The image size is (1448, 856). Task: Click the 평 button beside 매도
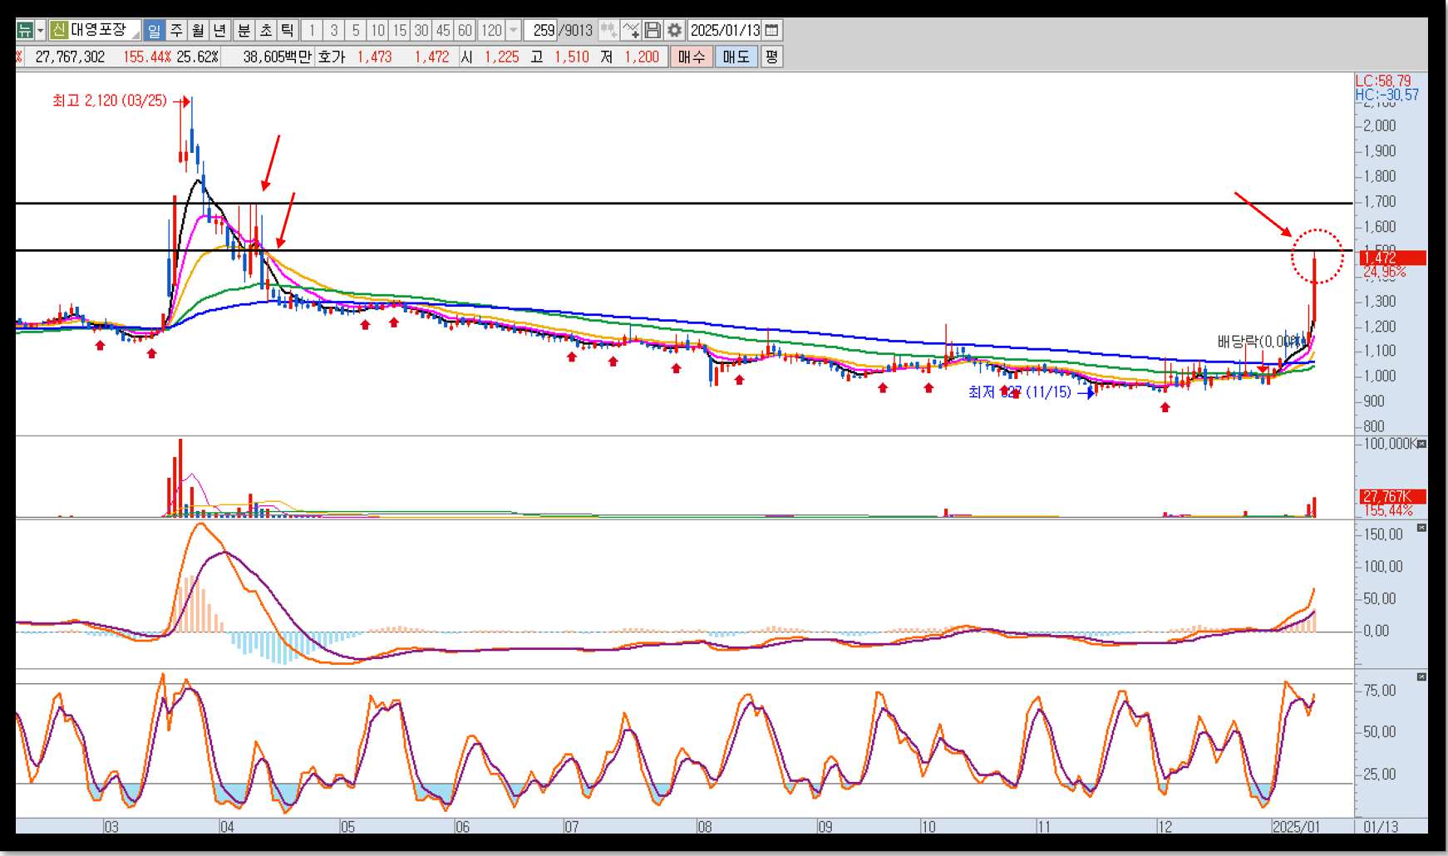(x=771, y=57)
